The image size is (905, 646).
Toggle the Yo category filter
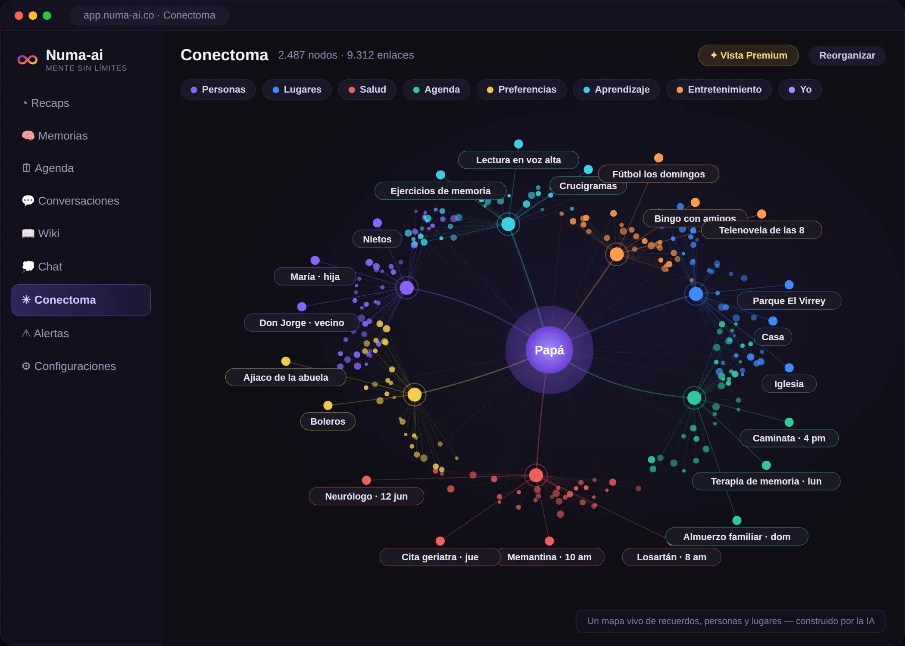coord(800,90)
